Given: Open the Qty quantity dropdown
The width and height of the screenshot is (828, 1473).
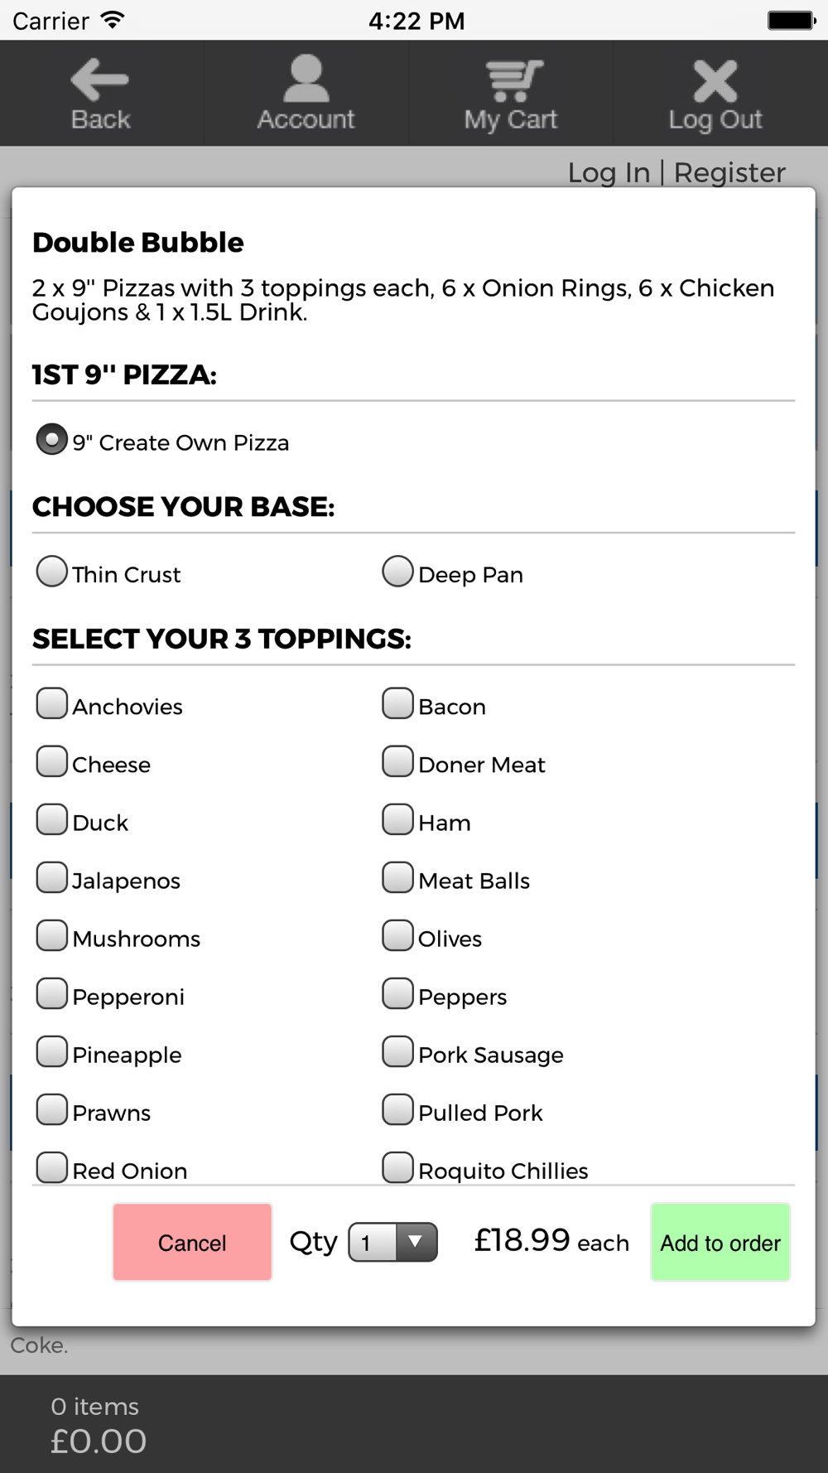Looking at the screenshot, I should tap(393, 1242).
